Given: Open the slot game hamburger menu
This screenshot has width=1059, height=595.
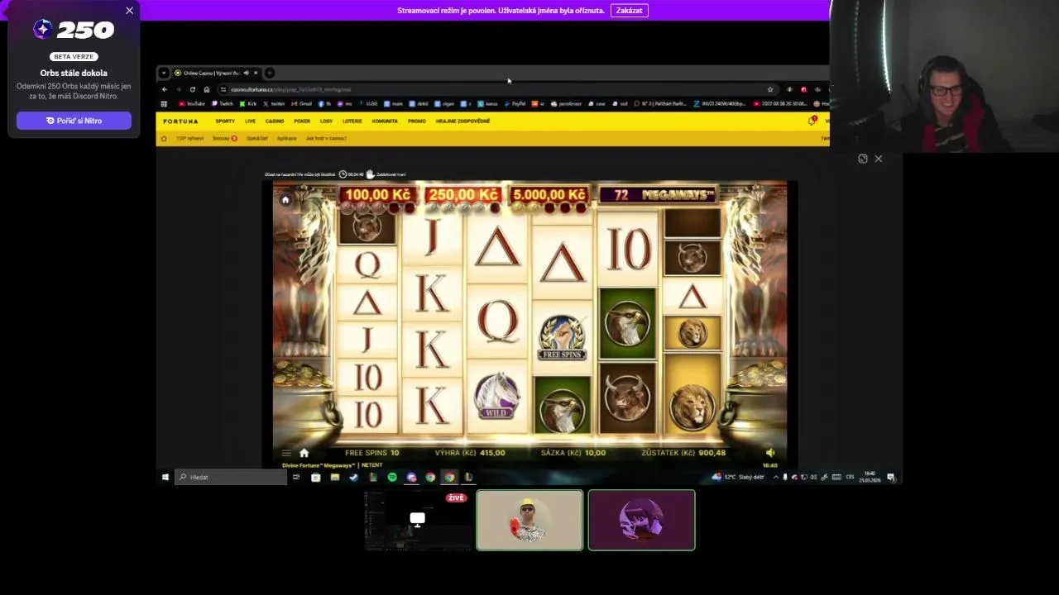Looking at the screenshot, I should click(x=286, y=453).
